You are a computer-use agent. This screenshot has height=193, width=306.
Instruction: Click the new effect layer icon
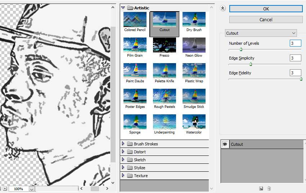261,189
